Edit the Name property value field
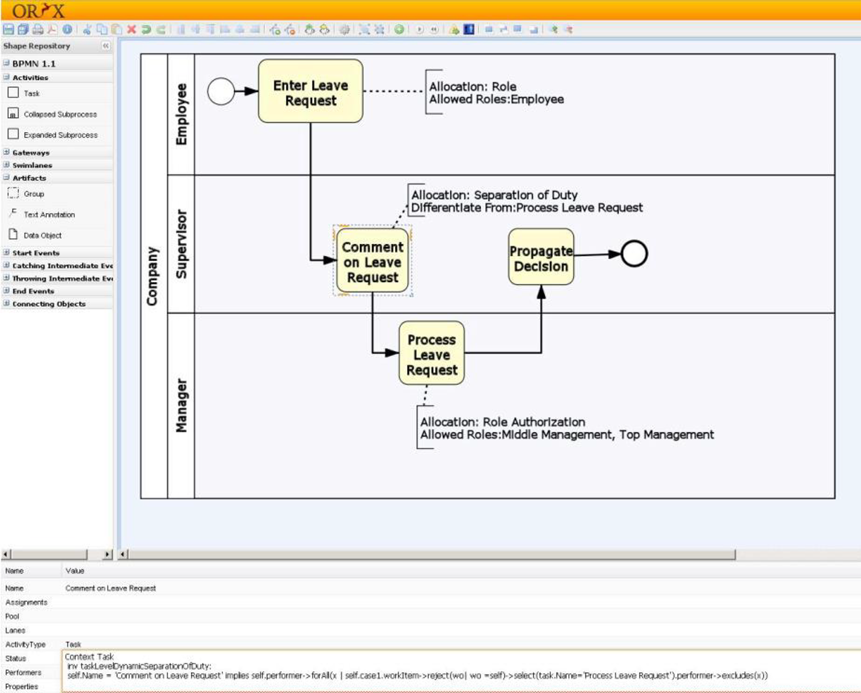 (x=462, y=588)
